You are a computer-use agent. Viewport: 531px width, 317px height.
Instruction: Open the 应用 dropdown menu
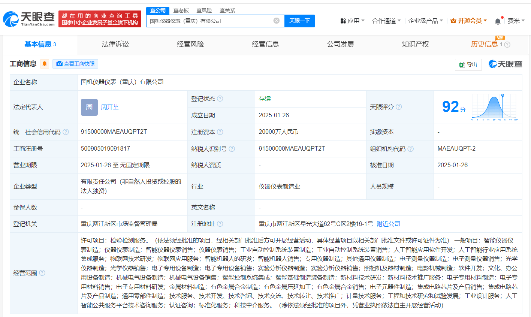pyautogui.click(x=352, y=21)
